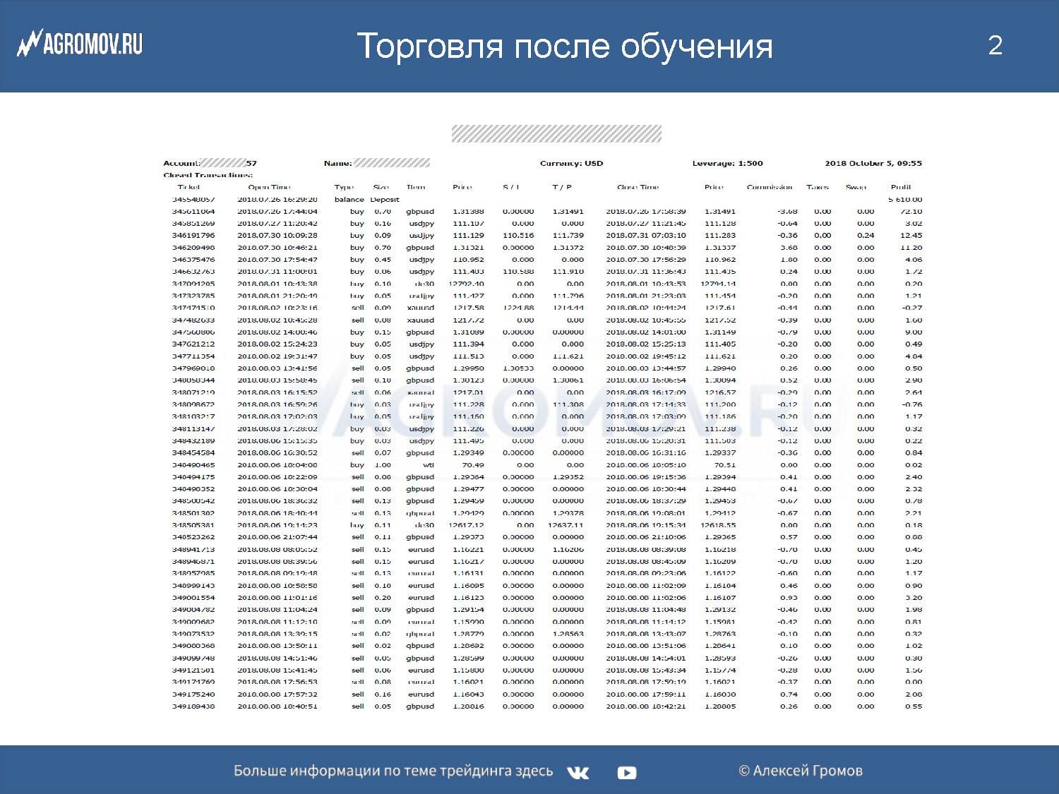Viewport: 1059px width, 794px height.
Task: Click the '© Алексей Громов' copyright text
Action: (801, 771)
